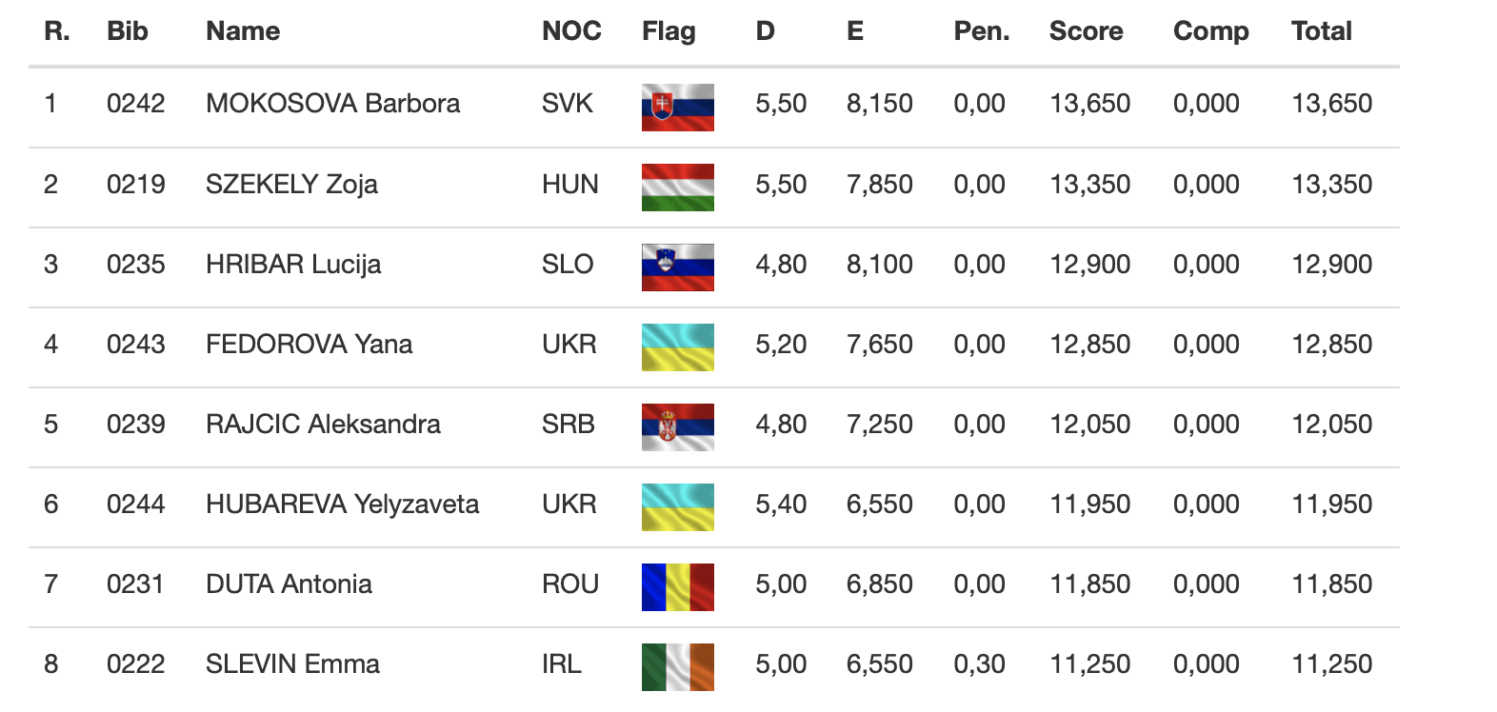This screenshot has height=712, width=1497.
Task: Click on SLEVIN Emma's name
Action: [292, 663]
